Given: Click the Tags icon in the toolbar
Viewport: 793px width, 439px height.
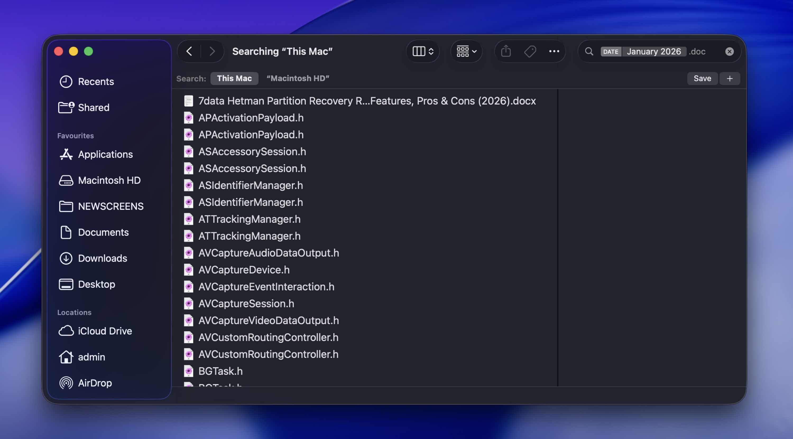Looking at the screenshot, I should point(530,51).
